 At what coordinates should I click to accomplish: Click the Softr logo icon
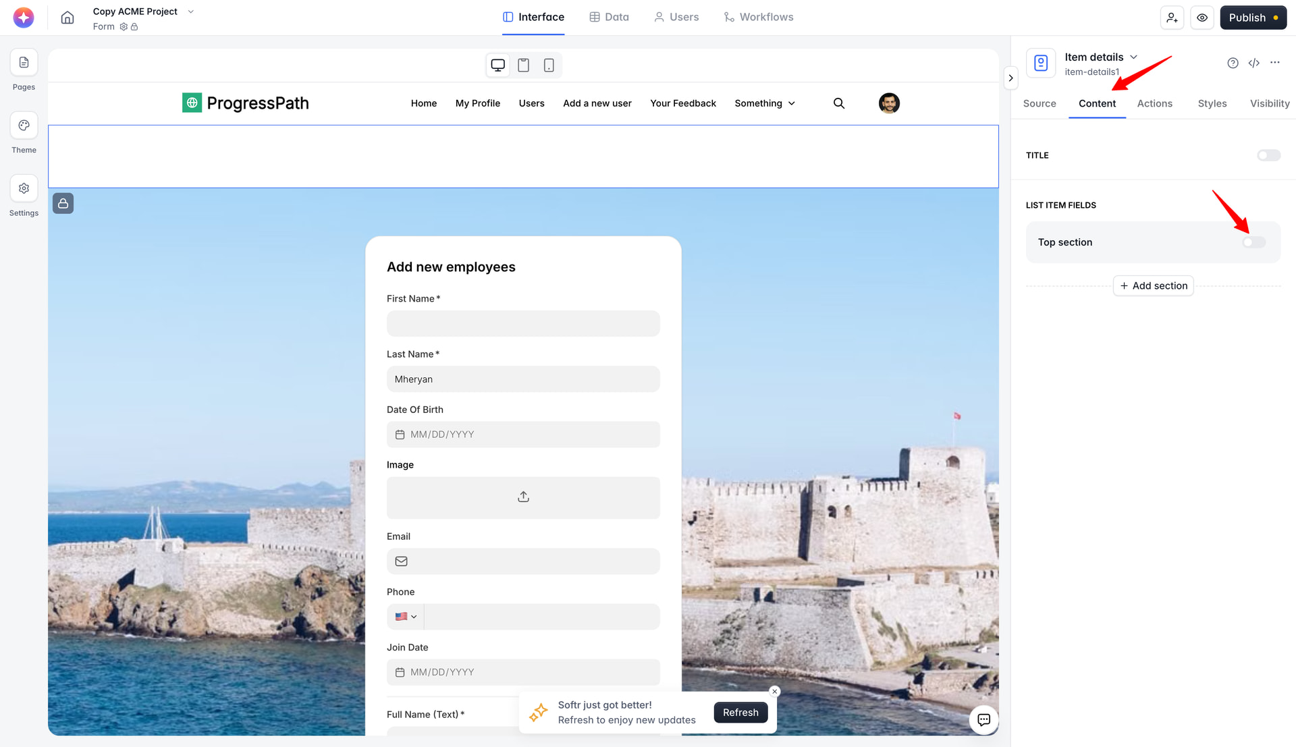[x=24, y=18]
